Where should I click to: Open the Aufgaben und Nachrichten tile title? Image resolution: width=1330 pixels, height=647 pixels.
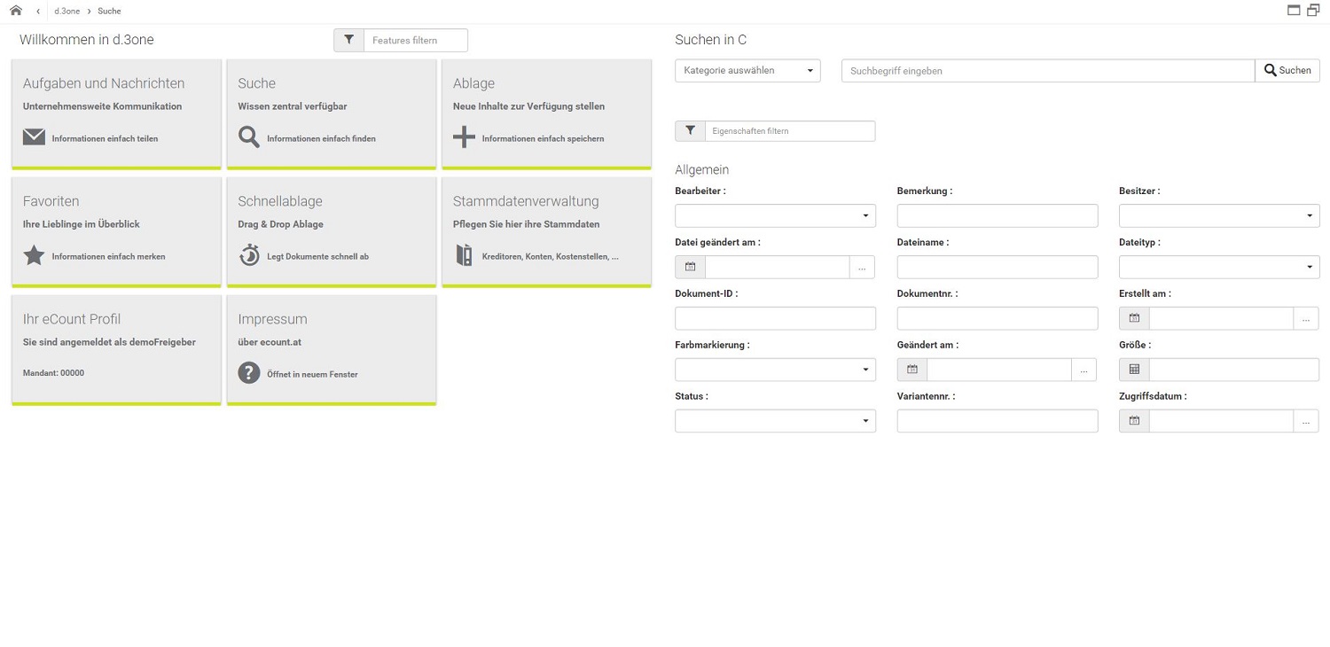point(104,83)
